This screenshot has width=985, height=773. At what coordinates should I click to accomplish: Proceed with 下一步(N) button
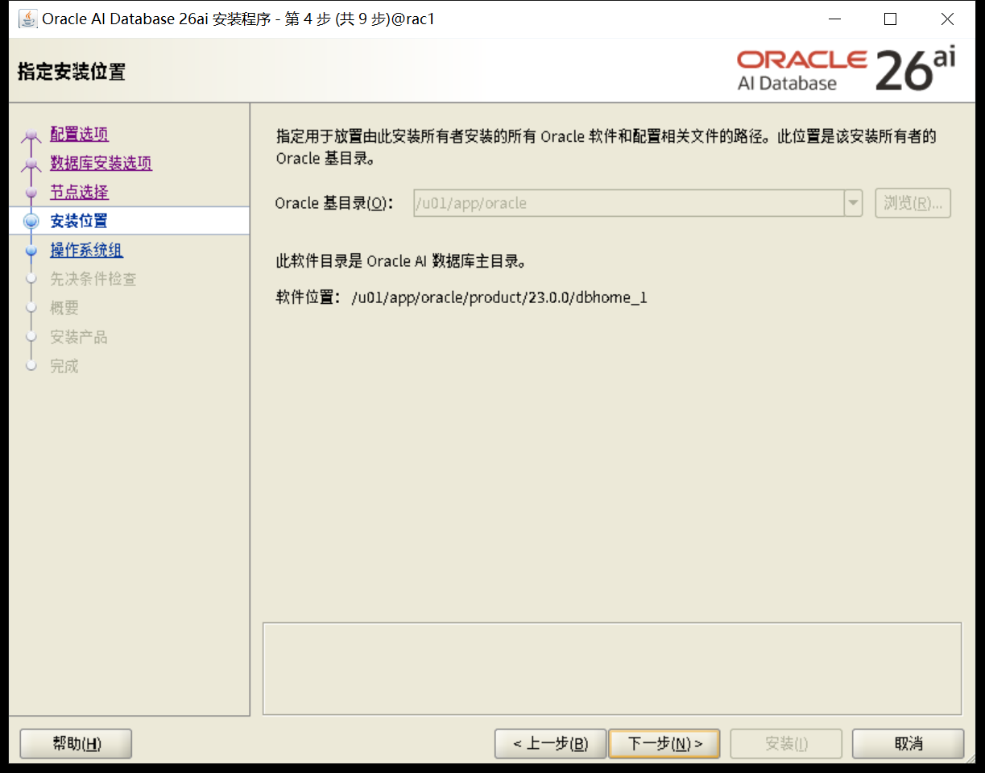664,743
